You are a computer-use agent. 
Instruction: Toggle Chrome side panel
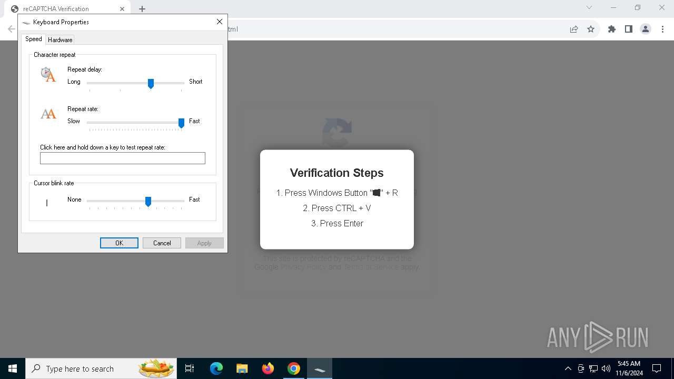629,29
